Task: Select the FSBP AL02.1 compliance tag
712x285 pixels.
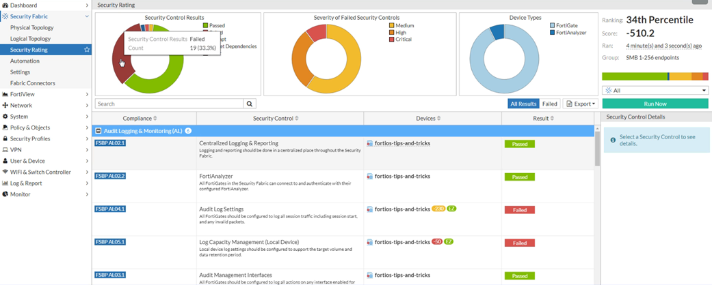Action: 110,143
